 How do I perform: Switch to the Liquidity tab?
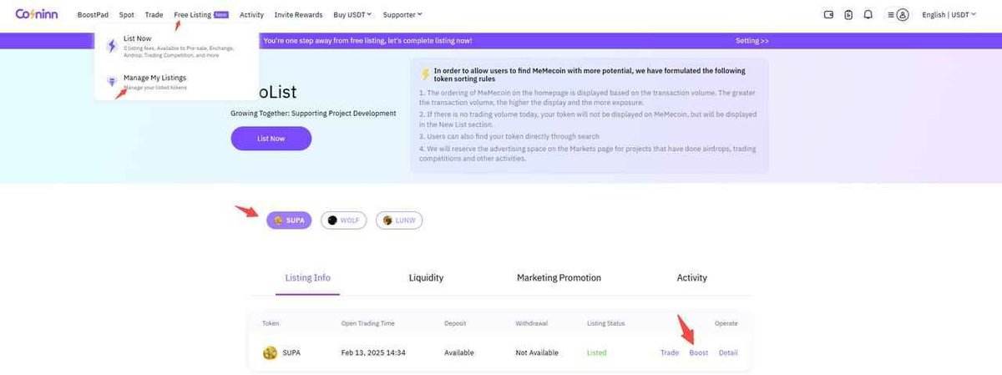coord(426,277)
